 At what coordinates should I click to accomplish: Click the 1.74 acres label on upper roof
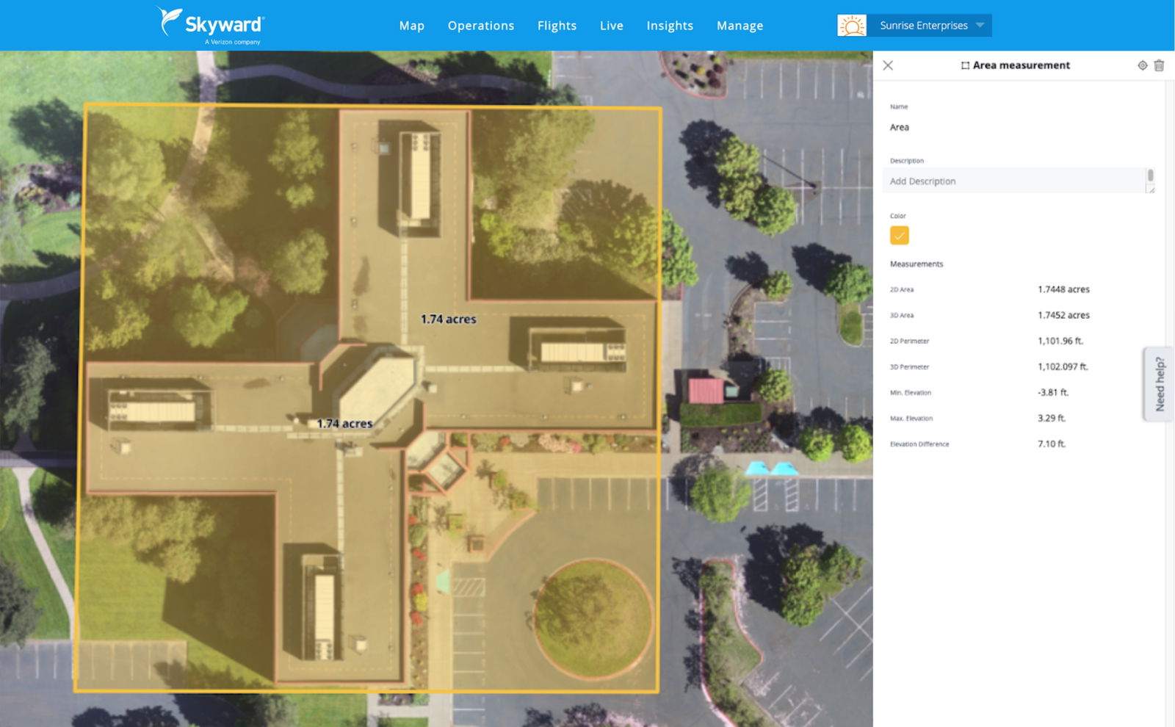(x=448, y=319)
